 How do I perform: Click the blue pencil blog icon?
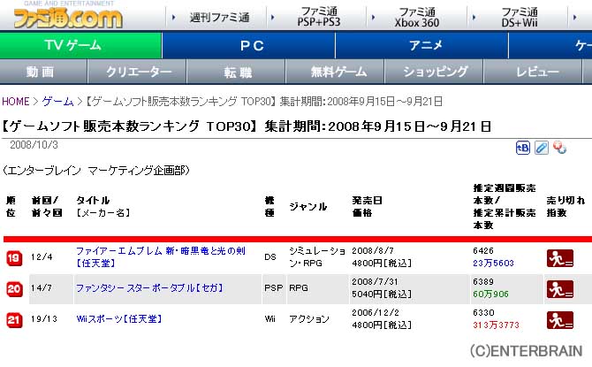(x=542, y=148)
